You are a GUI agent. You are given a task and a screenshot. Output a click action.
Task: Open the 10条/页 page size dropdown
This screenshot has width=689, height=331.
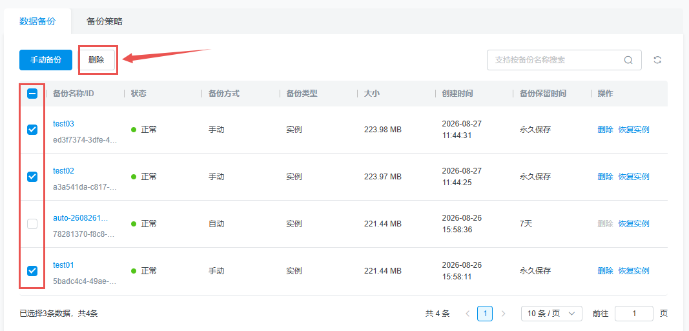point(551,314)
